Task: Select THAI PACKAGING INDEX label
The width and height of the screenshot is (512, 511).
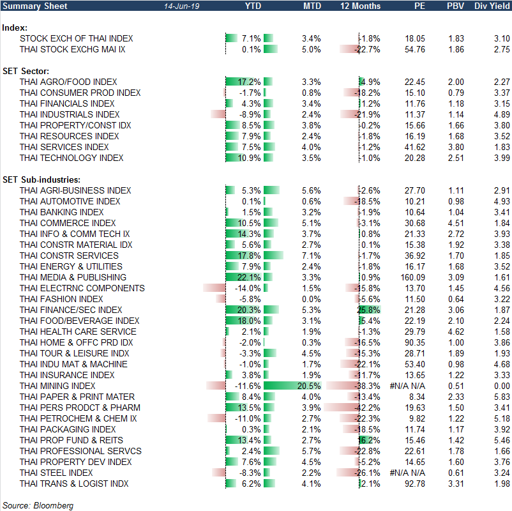Action: [68, 429]
